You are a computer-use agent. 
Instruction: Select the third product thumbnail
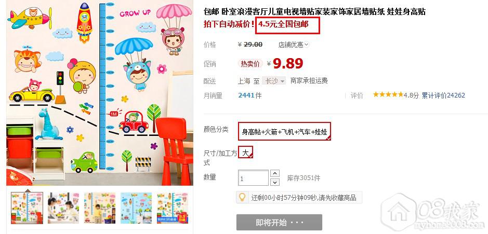[100, 208]
